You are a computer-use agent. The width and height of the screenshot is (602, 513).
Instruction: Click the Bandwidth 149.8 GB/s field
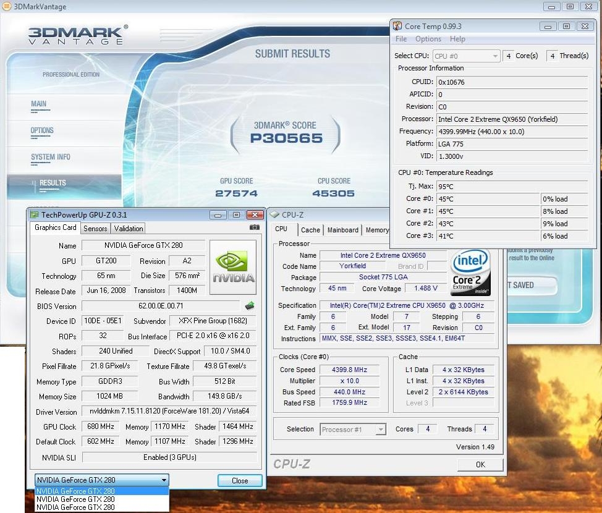click(x=224, y=396)
